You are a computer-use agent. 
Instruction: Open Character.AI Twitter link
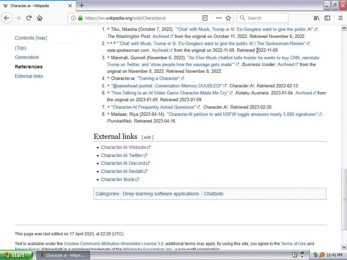pos(124,155)
